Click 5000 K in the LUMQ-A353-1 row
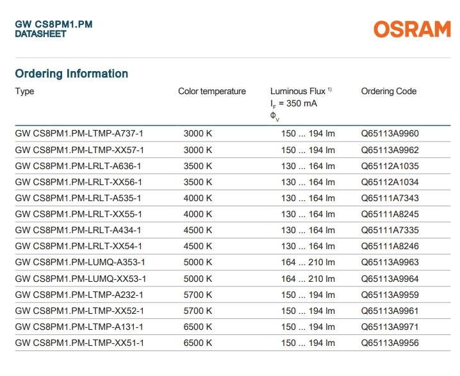Screen dimensions: 460x376 click(198, 262)
